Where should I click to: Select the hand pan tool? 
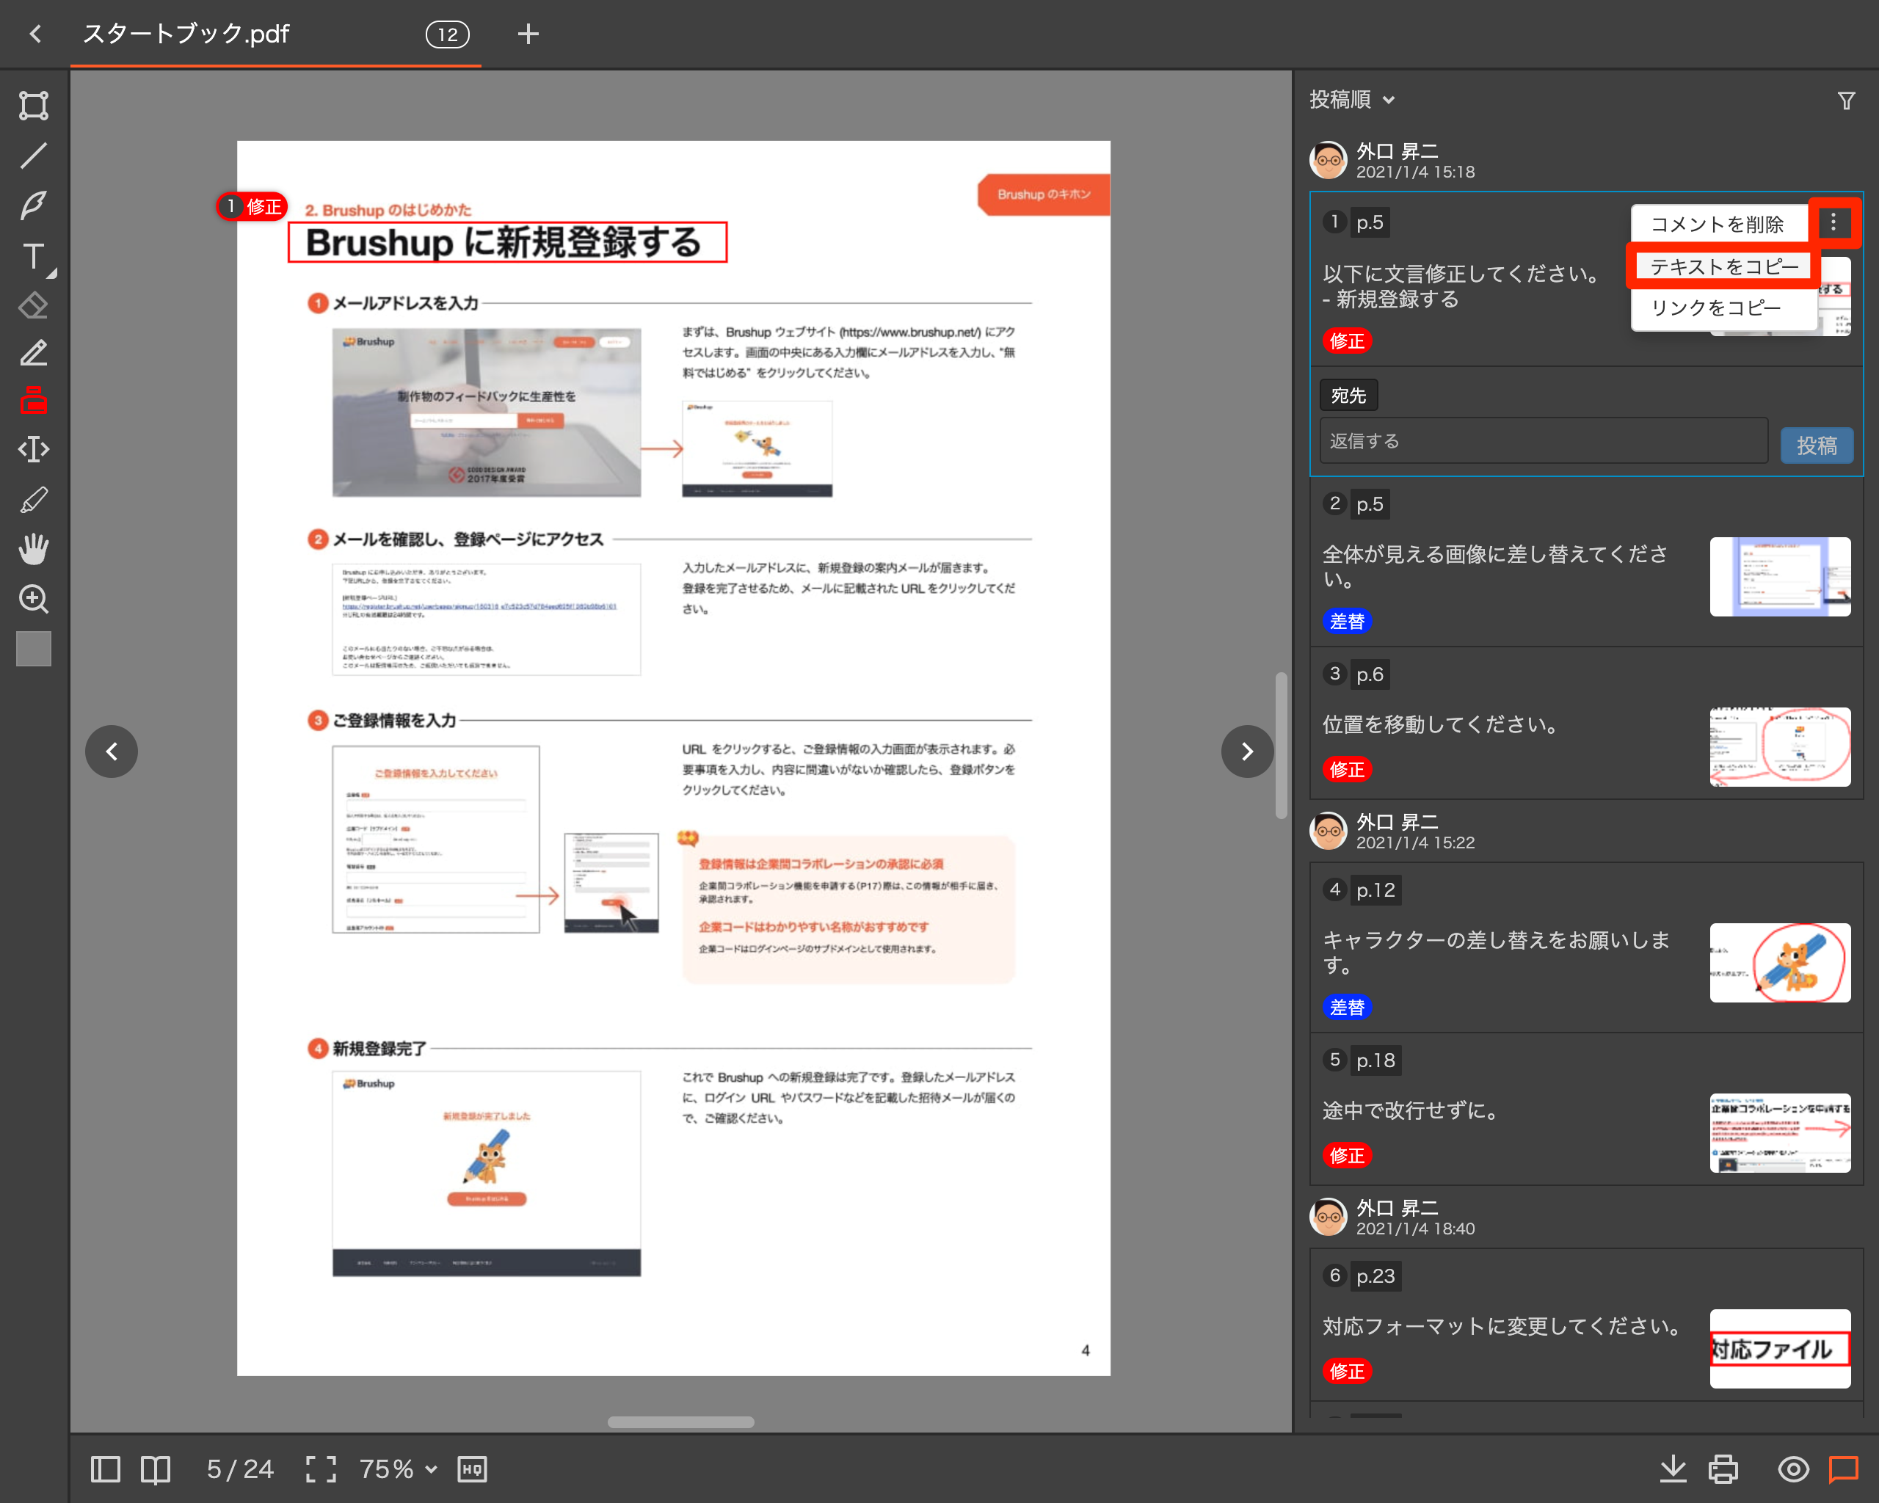click(34, 549)
